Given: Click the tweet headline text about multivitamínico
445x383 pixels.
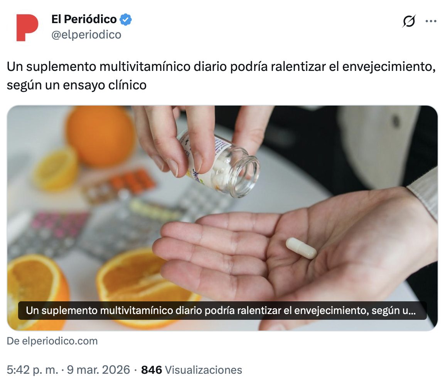Looking at the screenshot, I should (221, 76).
